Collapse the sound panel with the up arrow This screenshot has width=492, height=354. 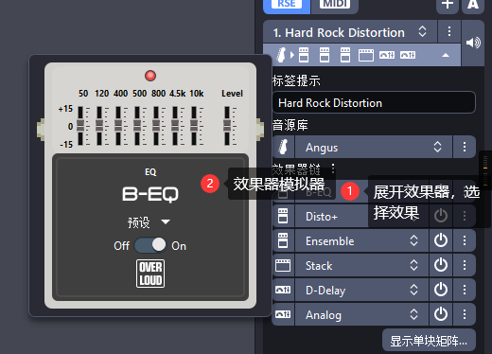point(446,55)
